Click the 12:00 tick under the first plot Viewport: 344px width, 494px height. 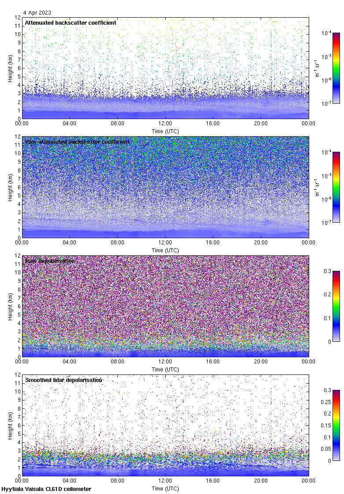tap(165, 123)
